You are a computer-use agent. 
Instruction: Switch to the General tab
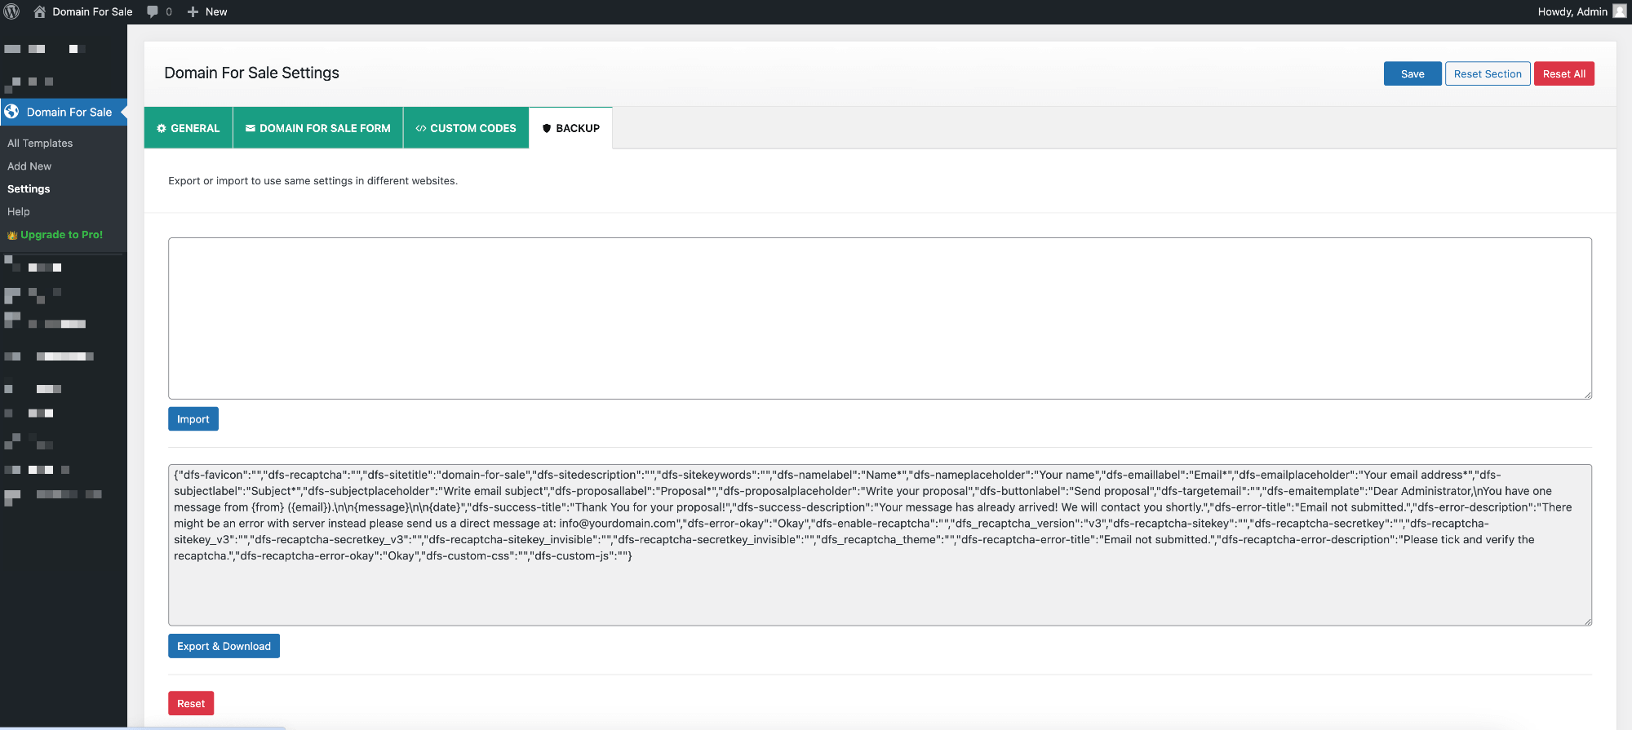pyautogui.click(x=188, y=128)
